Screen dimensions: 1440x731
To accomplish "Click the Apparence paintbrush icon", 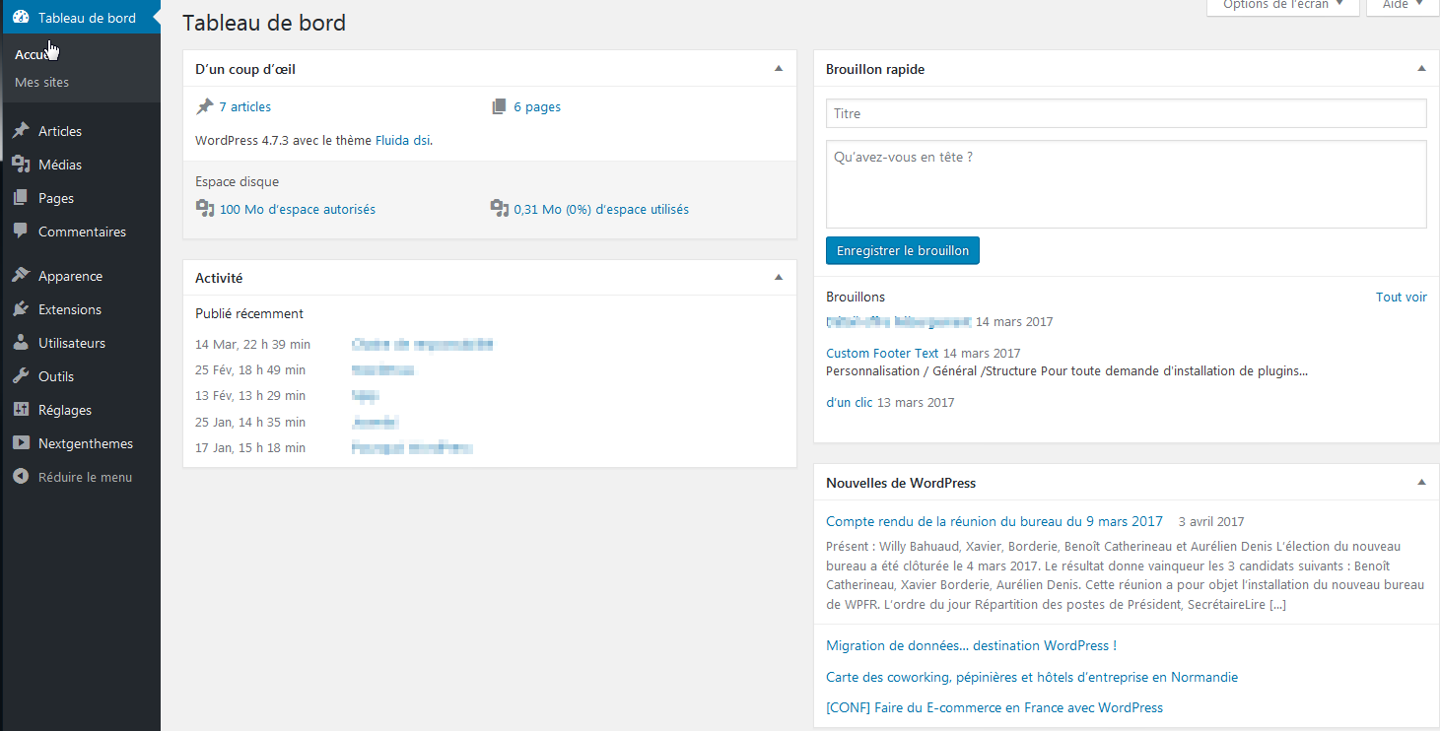I will pyautogui.click(x=21, y=276).
